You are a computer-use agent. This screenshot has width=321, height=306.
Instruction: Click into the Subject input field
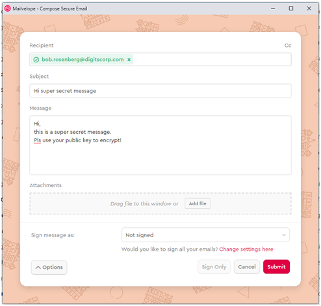point(160,91)
